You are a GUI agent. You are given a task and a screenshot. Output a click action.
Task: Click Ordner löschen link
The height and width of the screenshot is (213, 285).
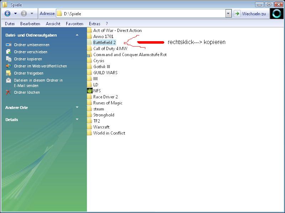click(x=27, y=92)
